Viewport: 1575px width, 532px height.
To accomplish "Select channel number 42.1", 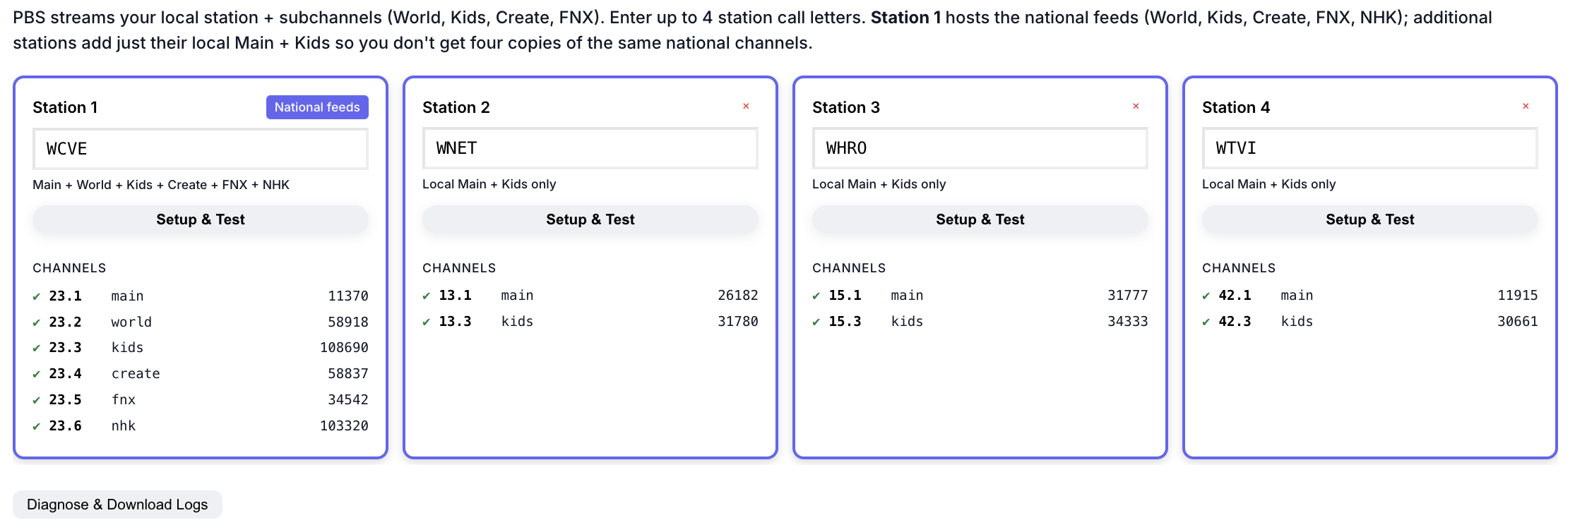I will click(x=1235, y=296).
